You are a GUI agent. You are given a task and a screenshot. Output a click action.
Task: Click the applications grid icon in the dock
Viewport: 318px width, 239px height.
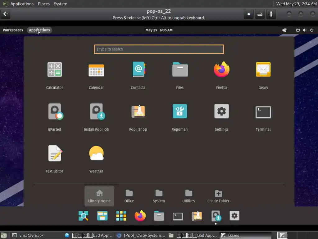point(121,216)
